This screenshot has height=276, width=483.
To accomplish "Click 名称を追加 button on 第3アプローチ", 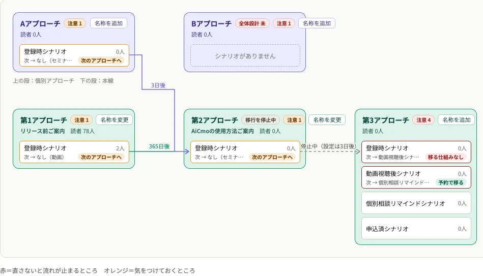I will coord(456,120).
